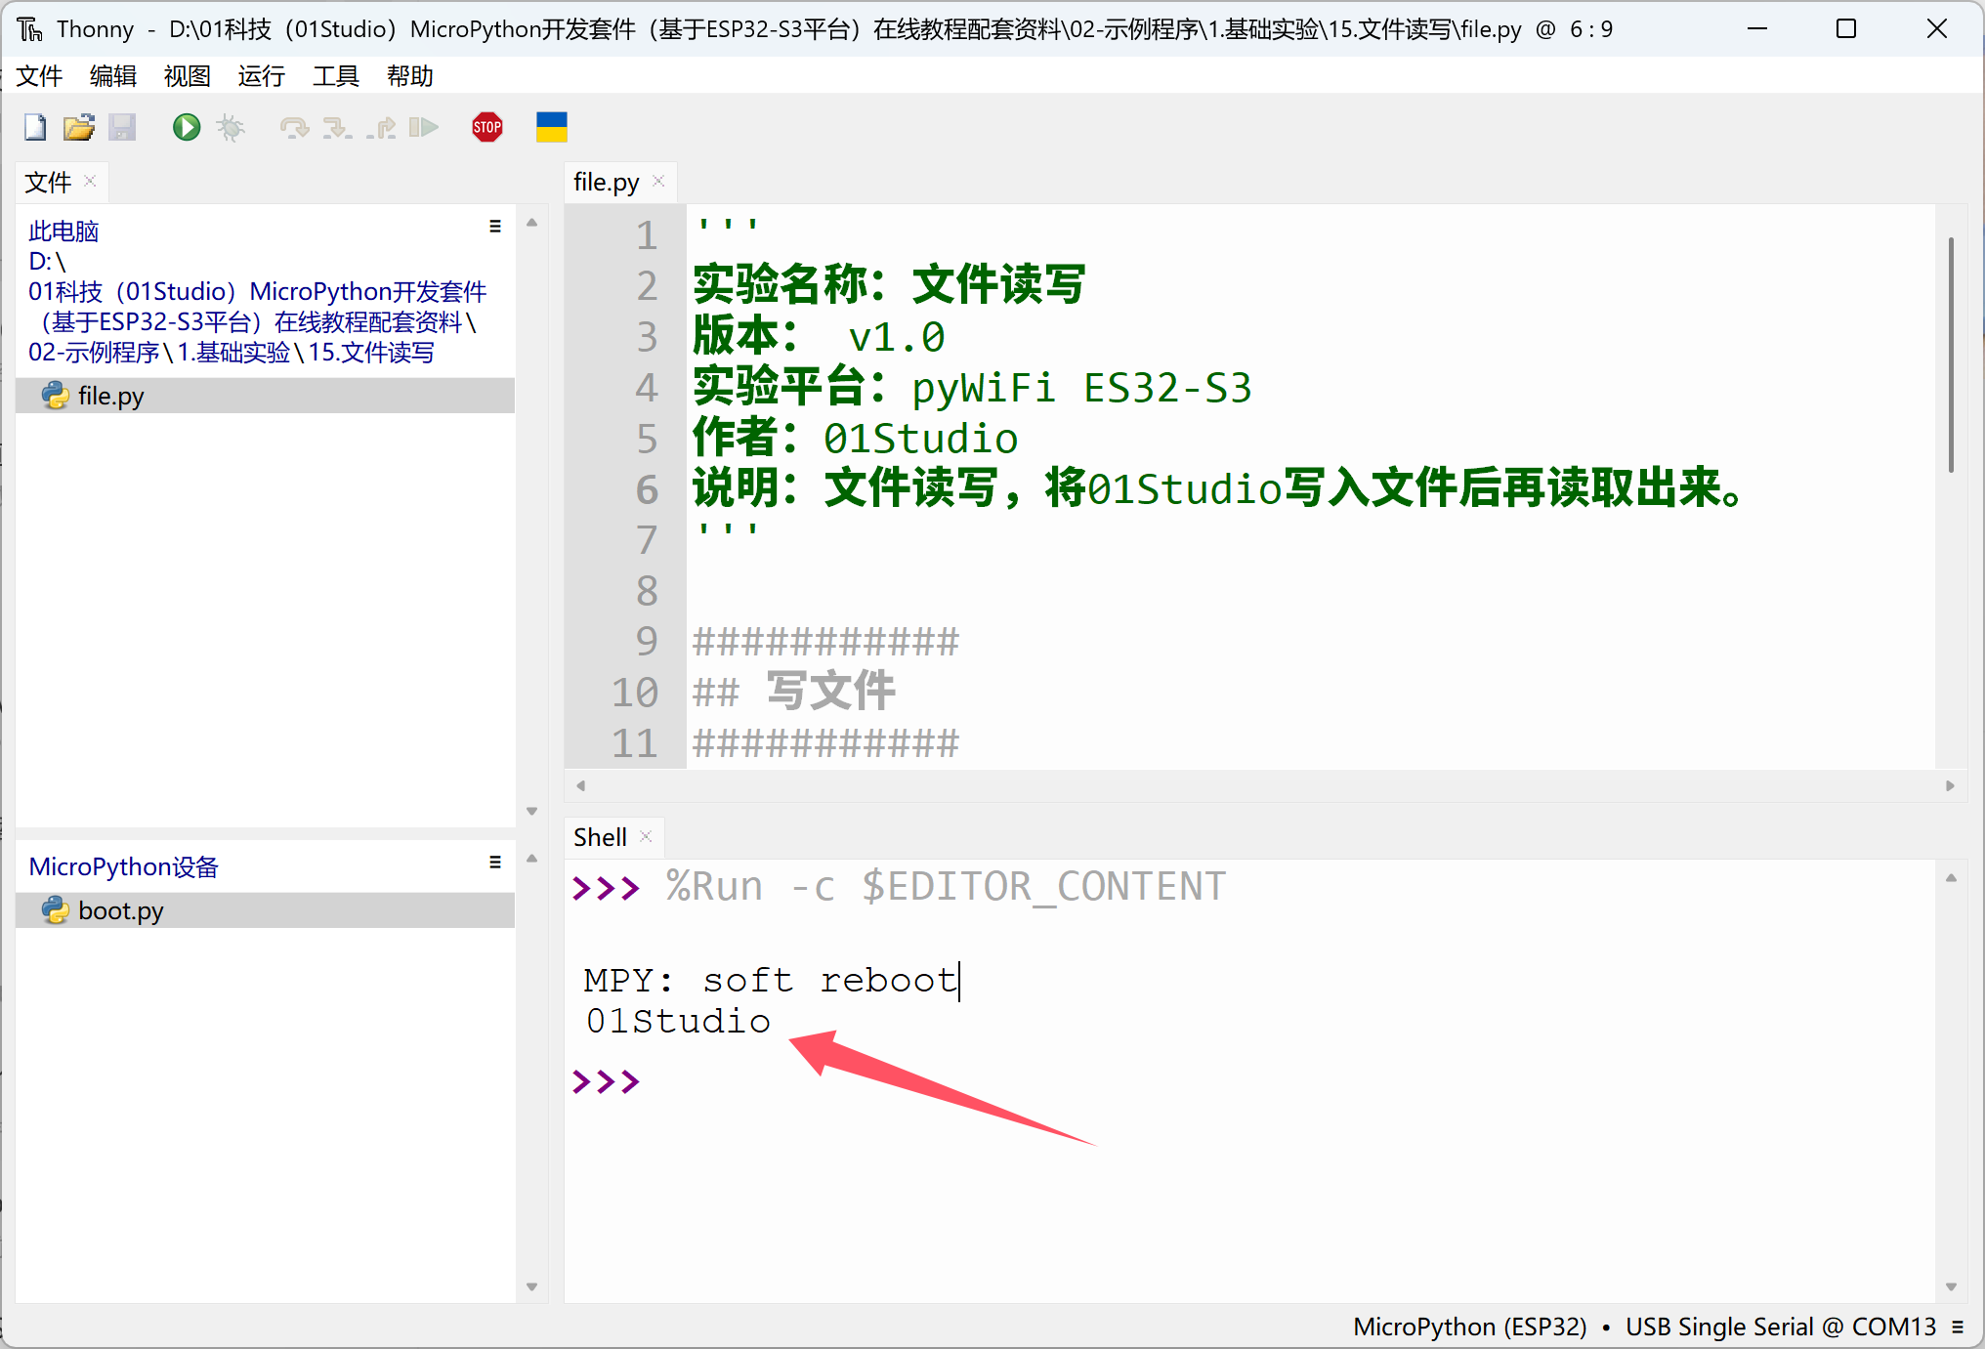Click the Step over debug icon
Viewport: 1985px width, 1349px height.
coord(293,128)
